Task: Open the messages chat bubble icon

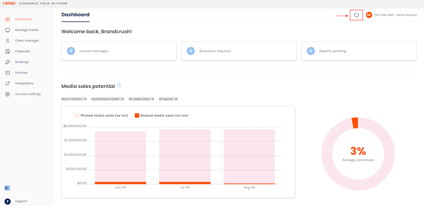Action: pos(356,15)
